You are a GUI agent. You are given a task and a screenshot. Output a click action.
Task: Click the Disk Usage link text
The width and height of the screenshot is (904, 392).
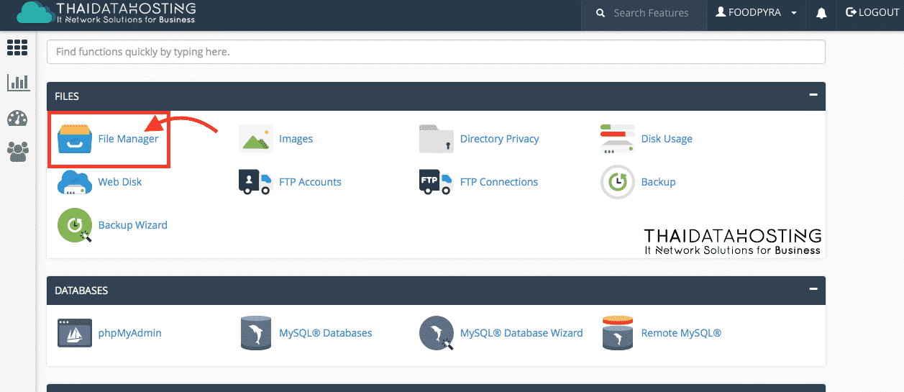(667, 139)
